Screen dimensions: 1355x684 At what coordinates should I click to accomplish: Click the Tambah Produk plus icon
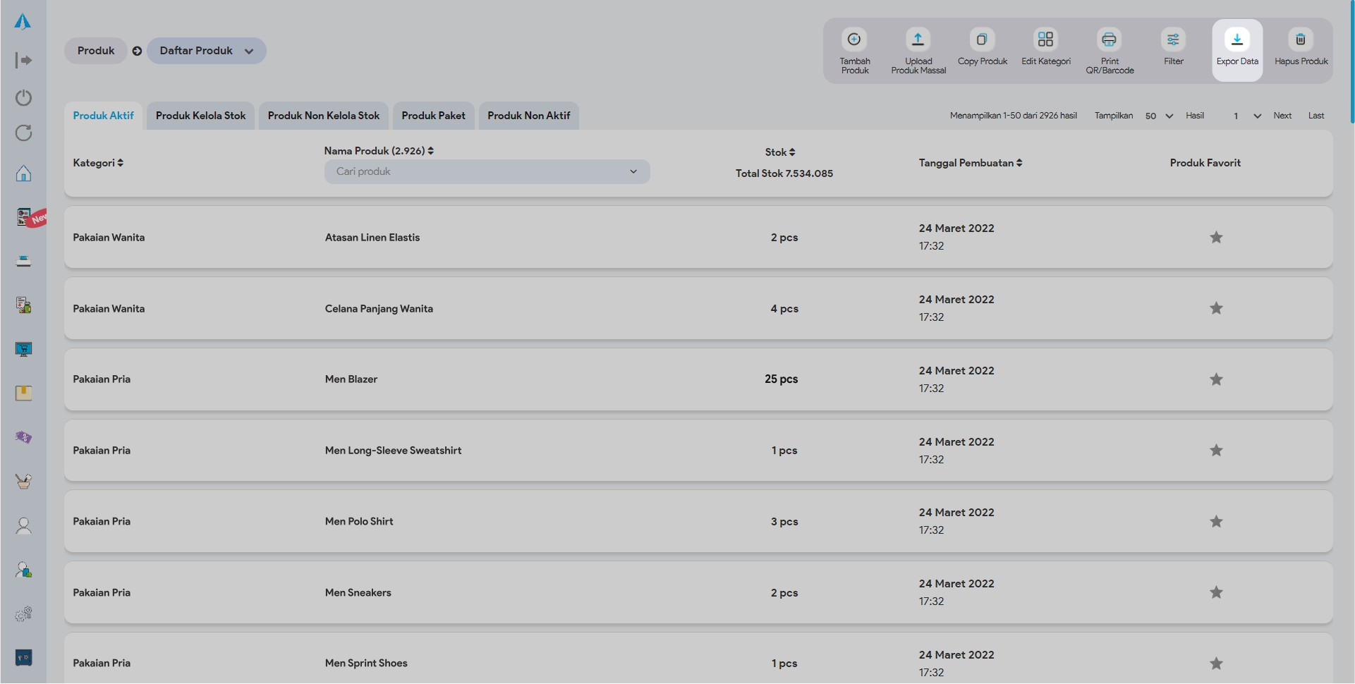tap(854, 39)
